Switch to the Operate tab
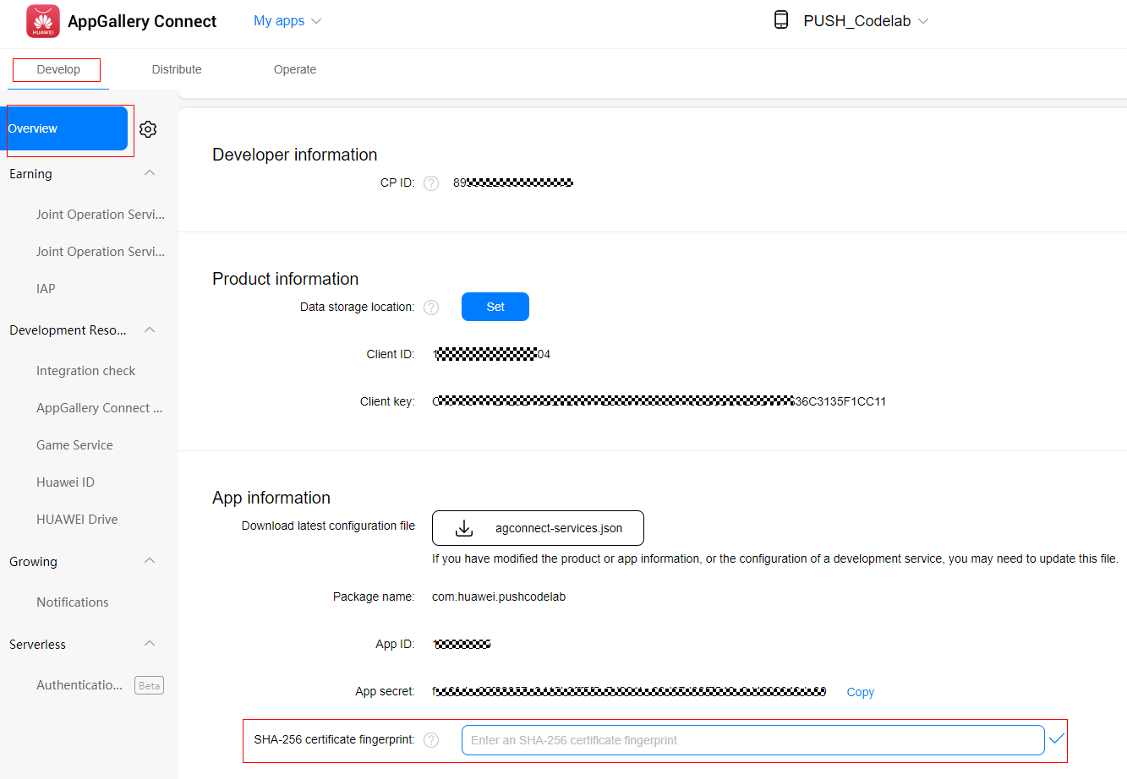This screenshot has height=779, width=1127. click(295, 69)
